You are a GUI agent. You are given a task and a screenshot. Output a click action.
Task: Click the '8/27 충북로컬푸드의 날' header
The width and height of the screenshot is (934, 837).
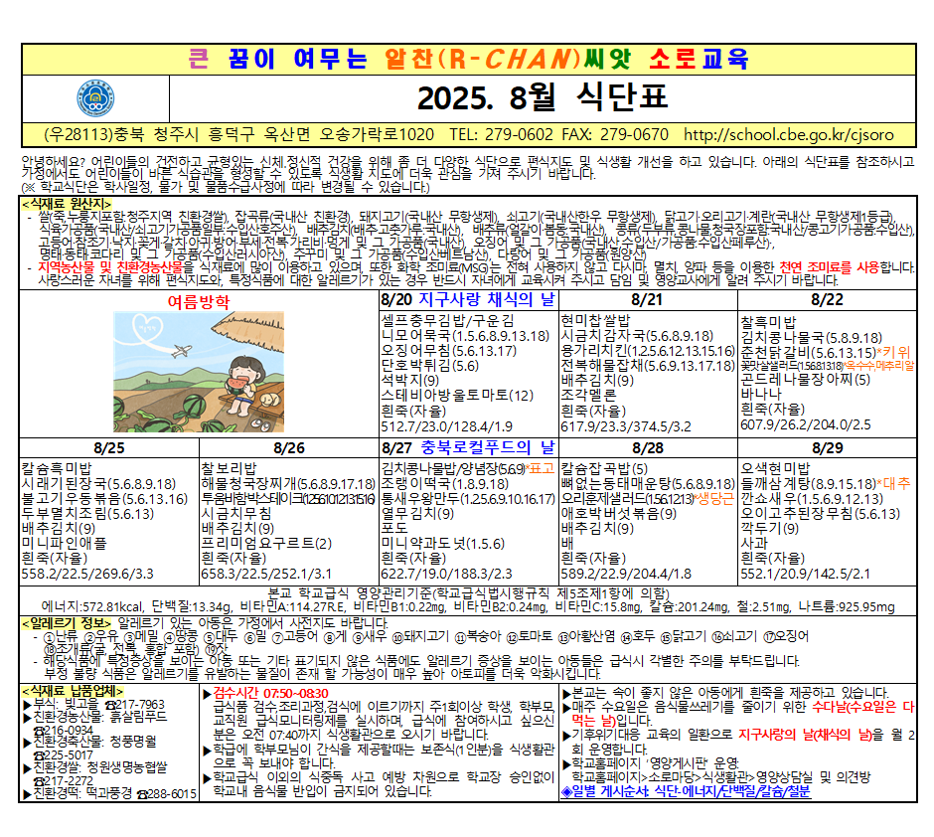point(468,447)
